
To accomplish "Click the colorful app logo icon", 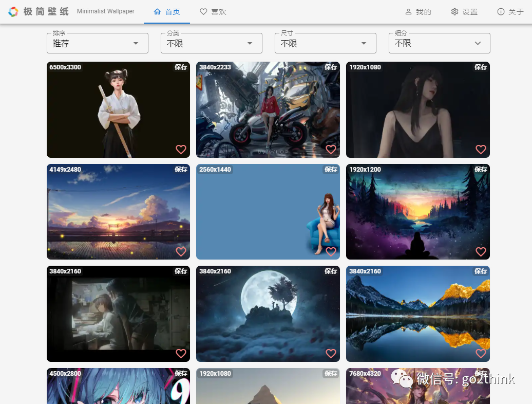I will click(x=13, y=11).
